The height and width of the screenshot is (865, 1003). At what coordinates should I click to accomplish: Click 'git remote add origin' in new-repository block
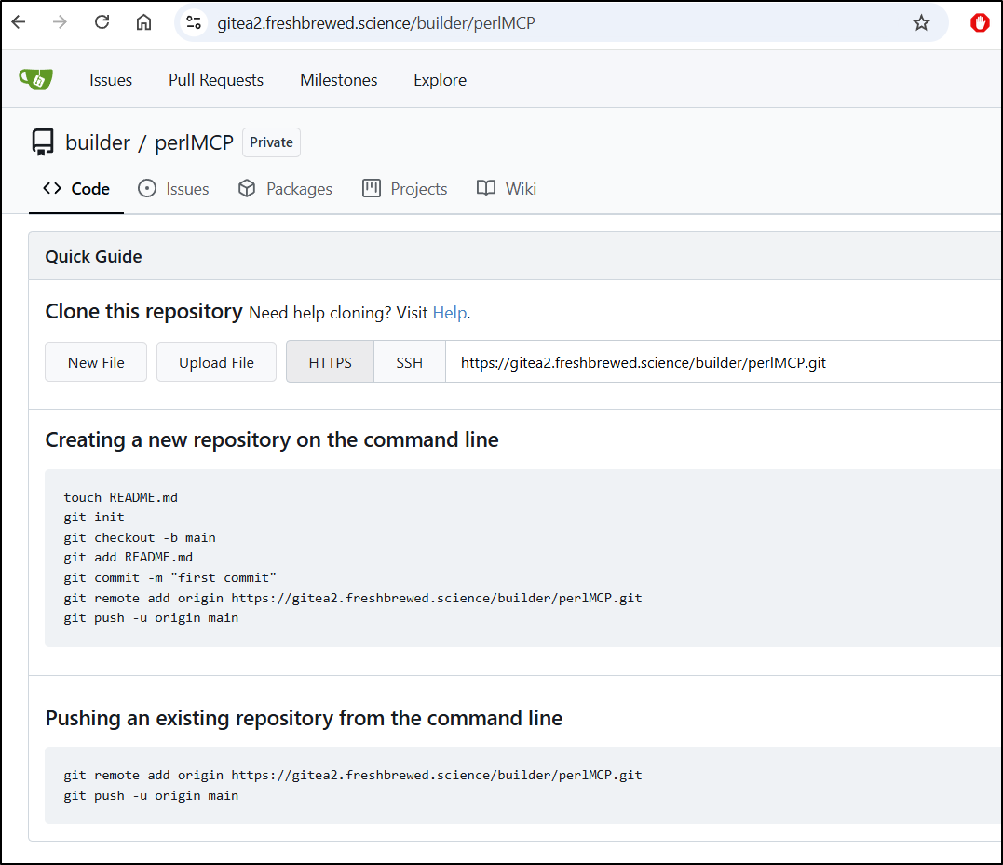352,599
